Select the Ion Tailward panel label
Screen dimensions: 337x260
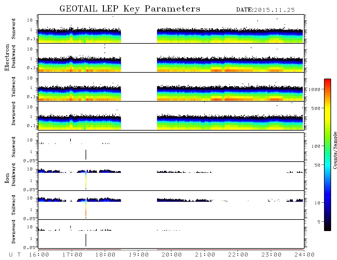[14, 205]
